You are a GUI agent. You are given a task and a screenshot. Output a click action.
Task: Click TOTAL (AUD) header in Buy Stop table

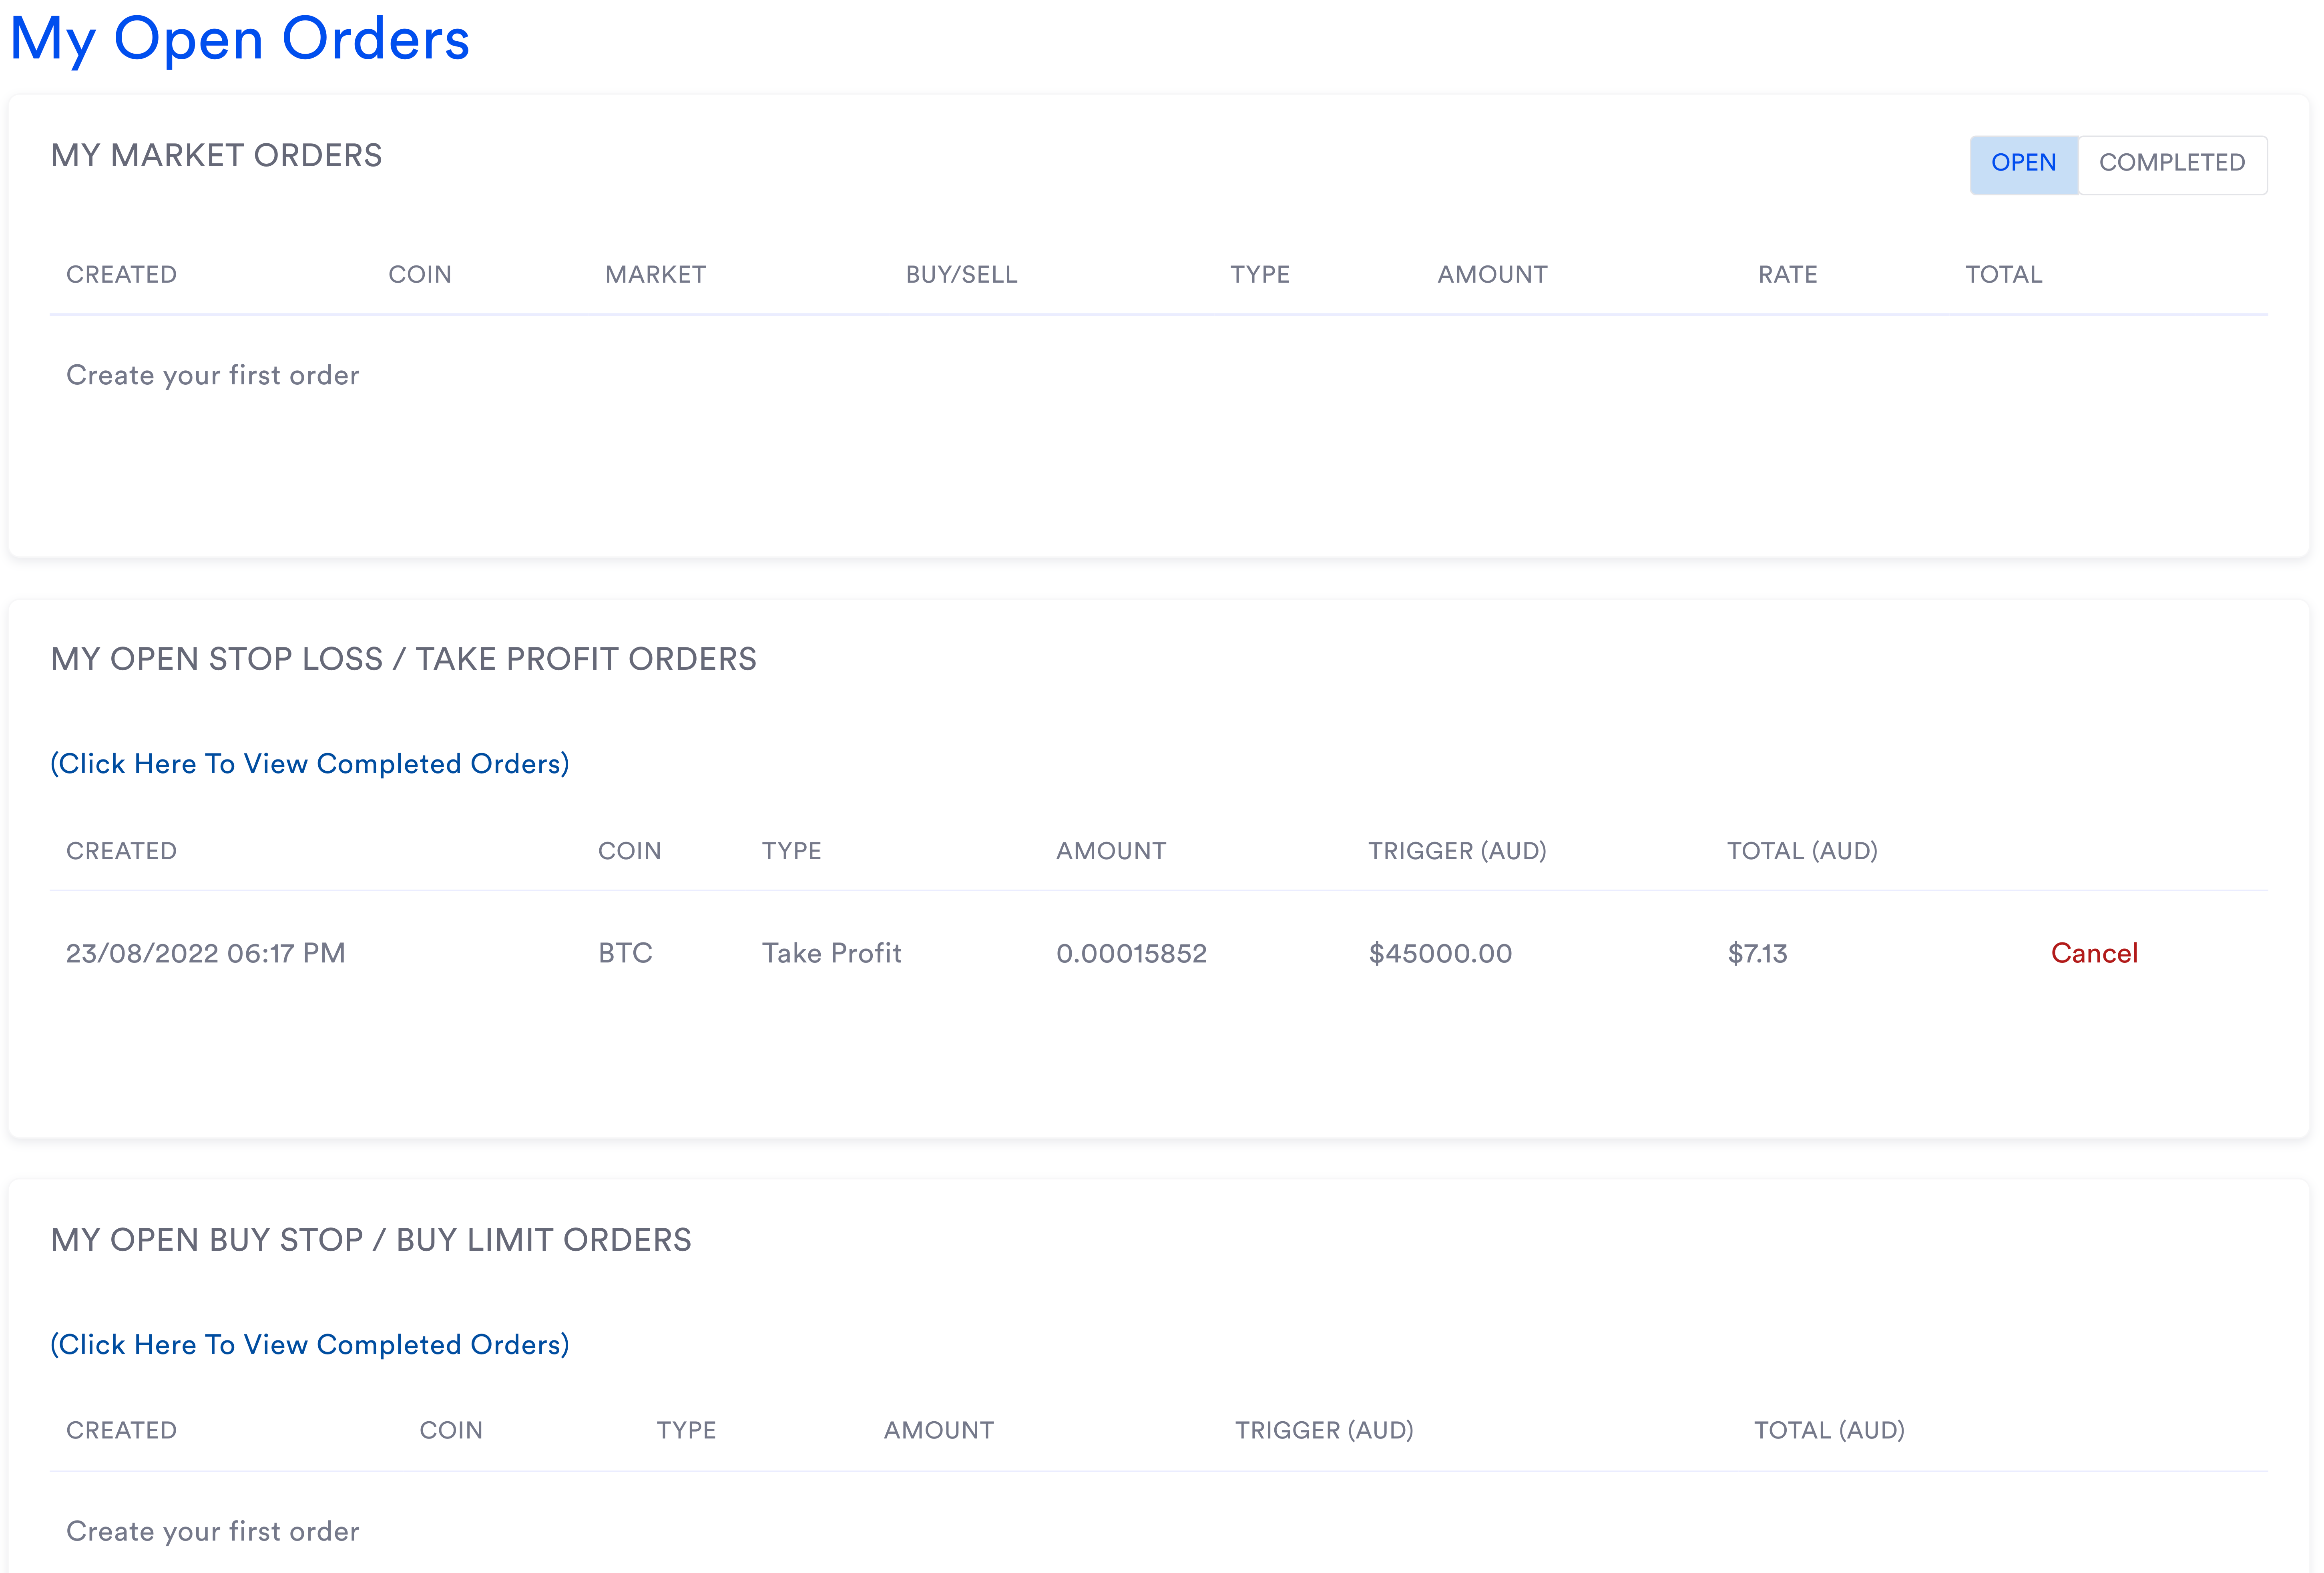pyautogui.click(x=1830, y=1430)
